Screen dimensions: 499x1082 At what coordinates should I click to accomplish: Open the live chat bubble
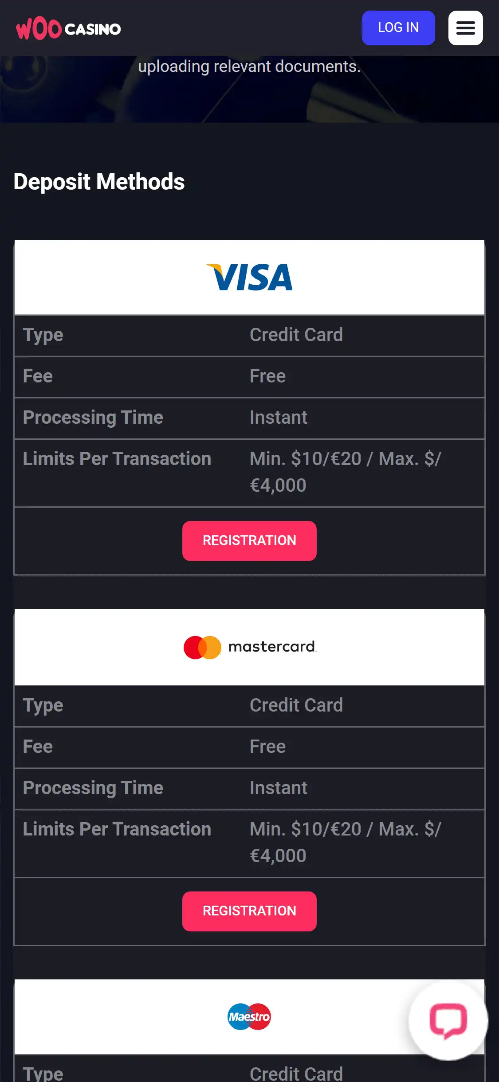[448, 1020]
